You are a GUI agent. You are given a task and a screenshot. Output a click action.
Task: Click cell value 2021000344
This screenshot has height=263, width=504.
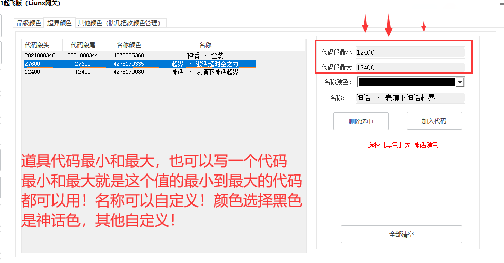(83, 55)
